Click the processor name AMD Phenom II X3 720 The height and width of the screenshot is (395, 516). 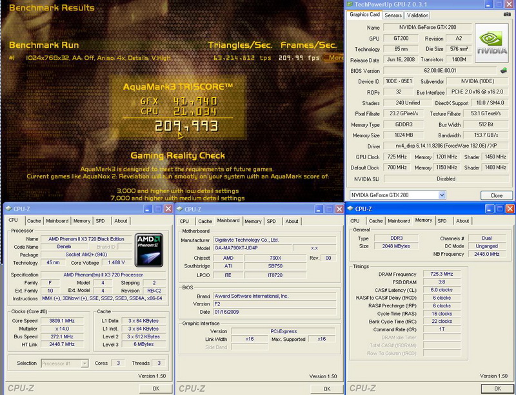click(x=86, y=239)
